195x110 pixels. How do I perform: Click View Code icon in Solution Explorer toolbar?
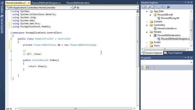(158, 7)
